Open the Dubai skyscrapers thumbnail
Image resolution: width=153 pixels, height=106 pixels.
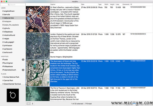coord(38,73)
